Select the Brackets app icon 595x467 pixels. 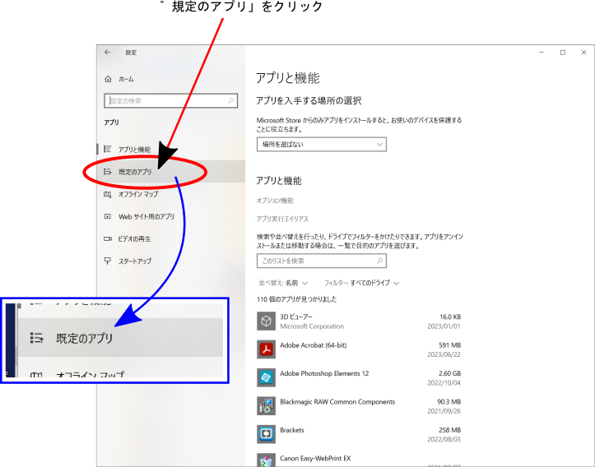tap(266, 434)
